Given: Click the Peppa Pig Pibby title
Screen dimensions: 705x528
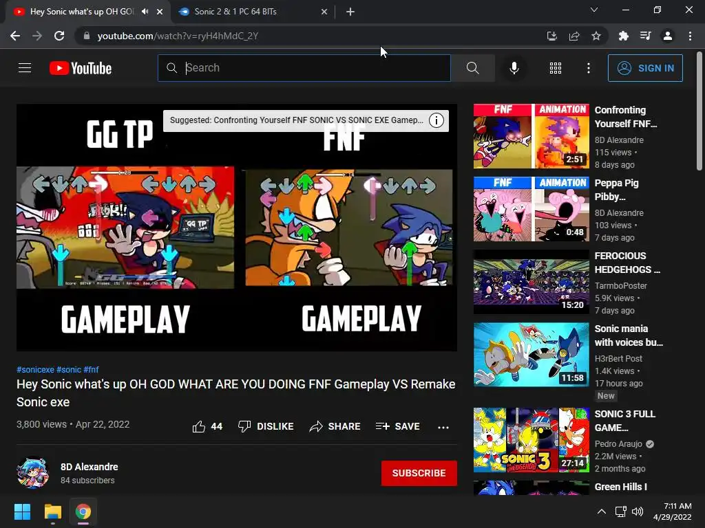Looking at the screenshot, I should (x=616, y=190).
